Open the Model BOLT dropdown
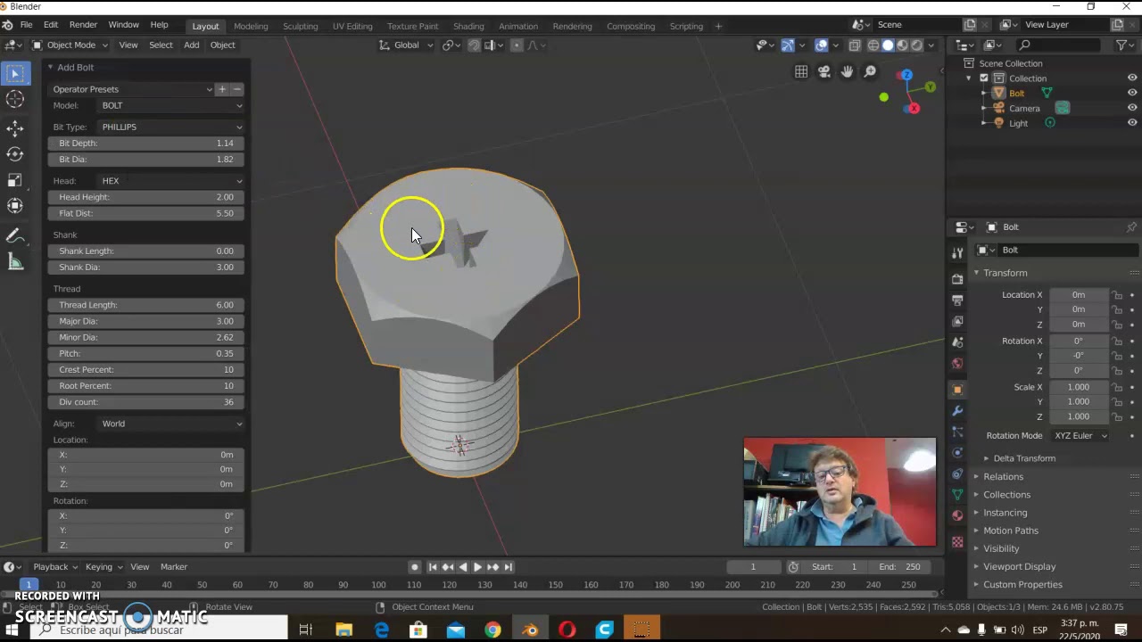 (x=171, y=105)
